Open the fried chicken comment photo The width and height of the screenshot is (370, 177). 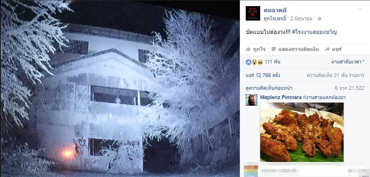[302, 132]
